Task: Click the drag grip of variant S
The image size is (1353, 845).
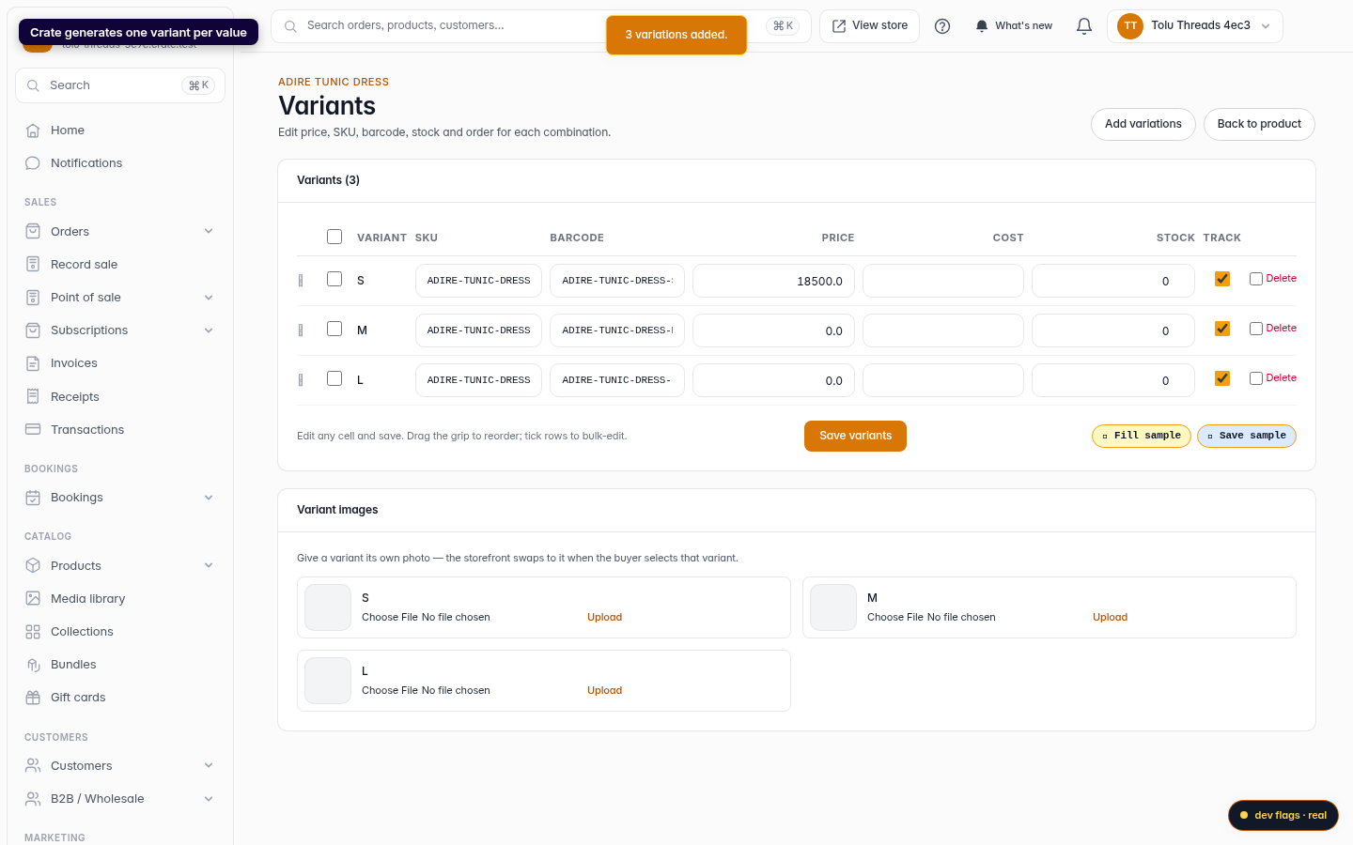Action: 301,281
